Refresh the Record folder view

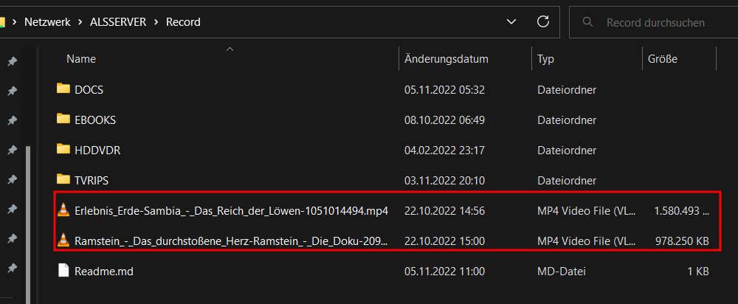click(543, 21)
